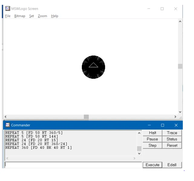Maximize the MSWLogo Screen window

coord(162,9)
